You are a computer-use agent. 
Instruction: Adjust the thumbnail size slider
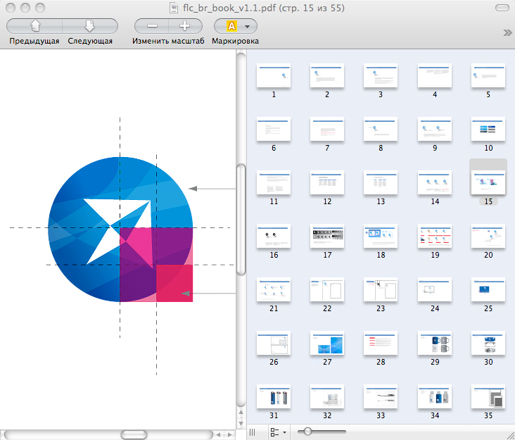tap(307, 432)
